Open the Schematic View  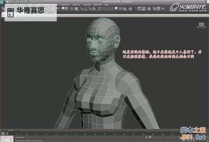(144, 9)
